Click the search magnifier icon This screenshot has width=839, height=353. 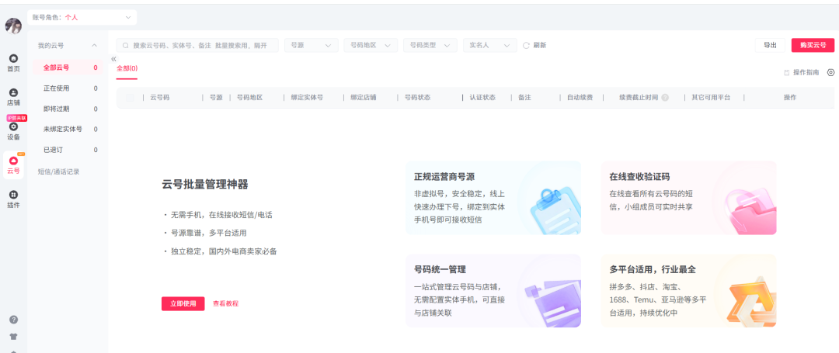[127, 46]
